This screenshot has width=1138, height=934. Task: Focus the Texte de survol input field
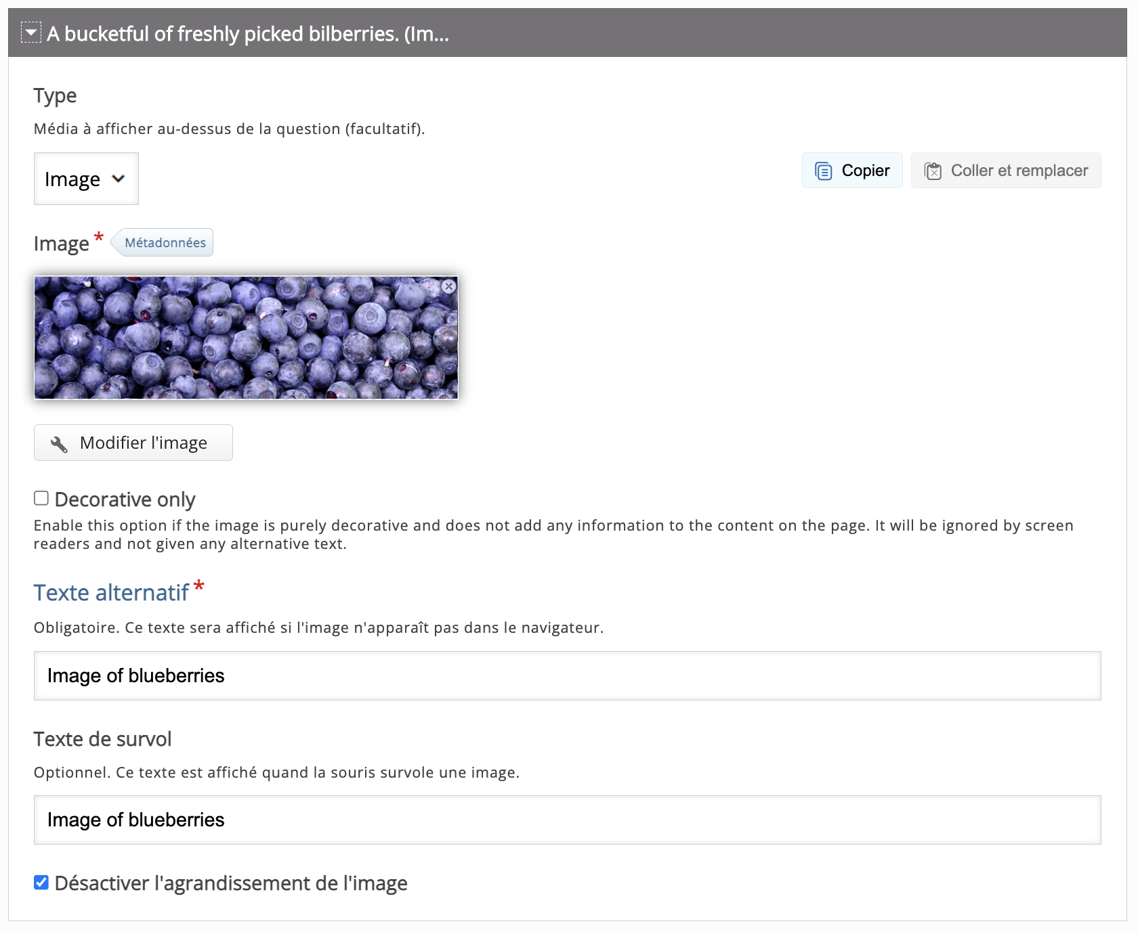(567, 820)
